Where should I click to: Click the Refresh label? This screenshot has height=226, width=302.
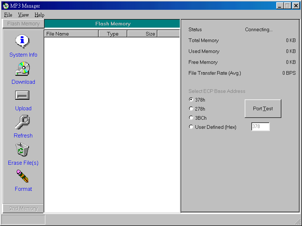(x=23, y=135)
